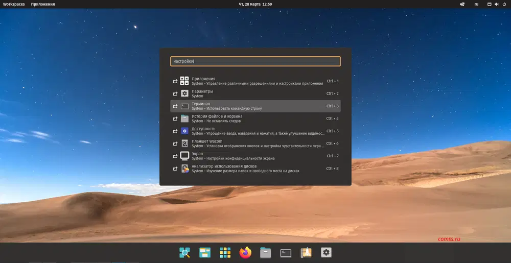Screen dimensions: 511x263
Task: Click the launcher search field with настройки
Action: pyautogui.click(x=255, y=61)
